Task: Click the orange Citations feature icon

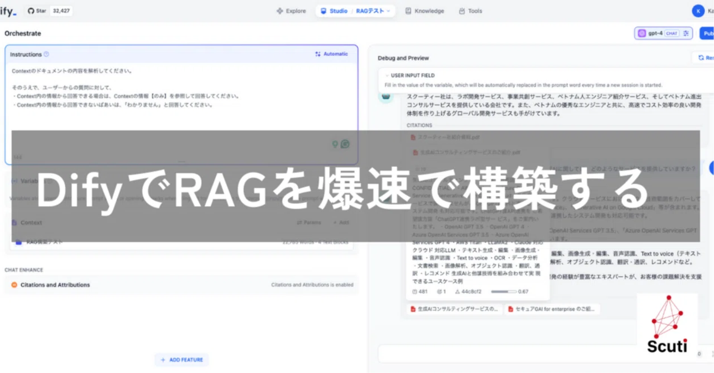Action: (14, 284)
